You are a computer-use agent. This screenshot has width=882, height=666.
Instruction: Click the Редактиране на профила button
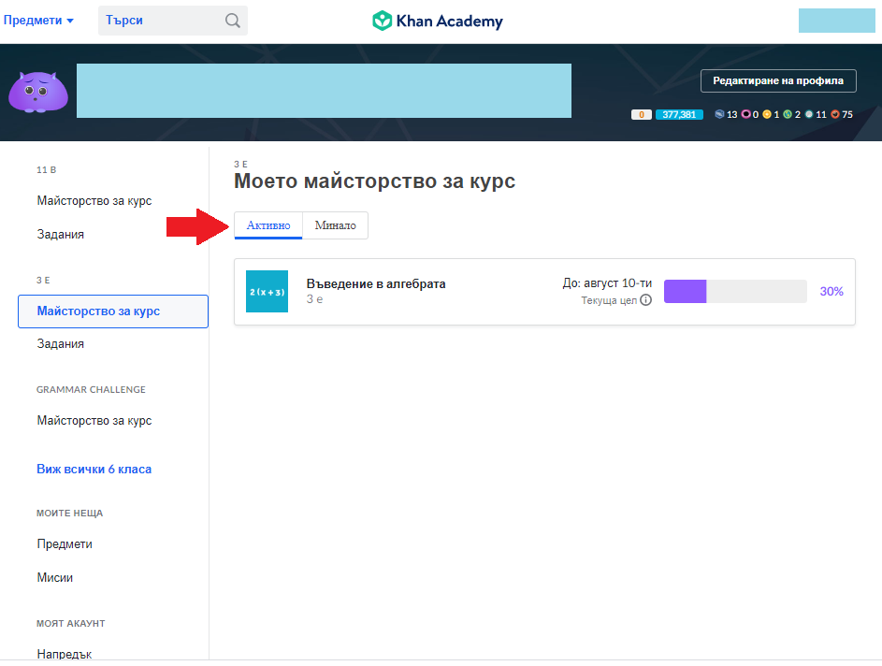[778, 81]
